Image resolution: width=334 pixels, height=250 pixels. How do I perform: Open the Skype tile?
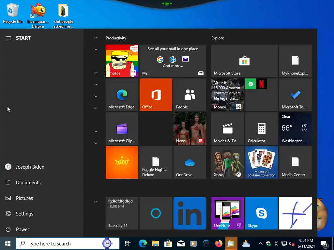pos(261,213)
